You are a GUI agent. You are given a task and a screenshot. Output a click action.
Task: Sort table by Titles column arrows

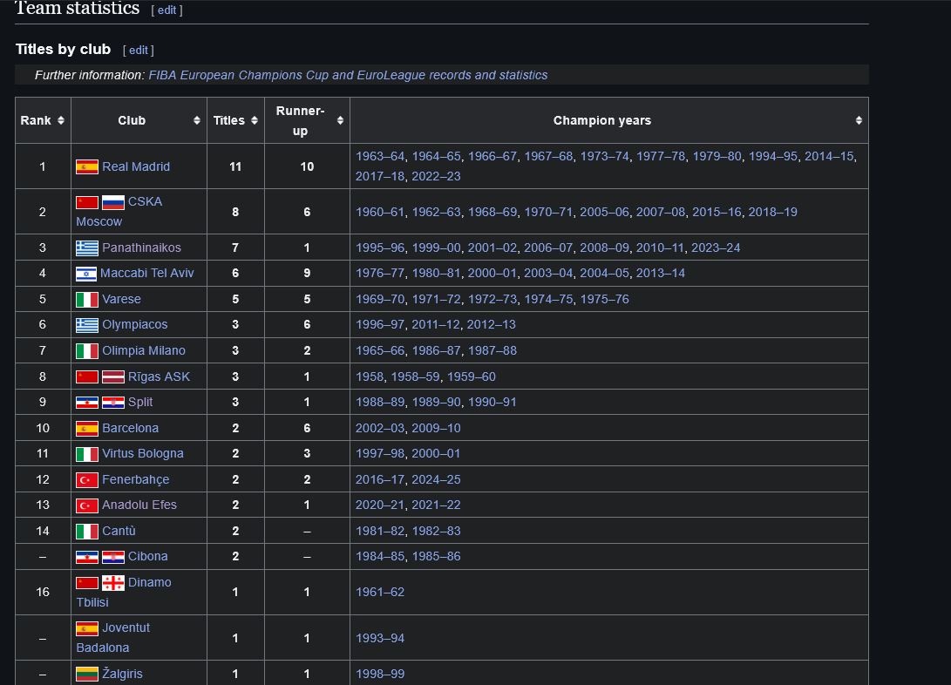coord(255,120)
